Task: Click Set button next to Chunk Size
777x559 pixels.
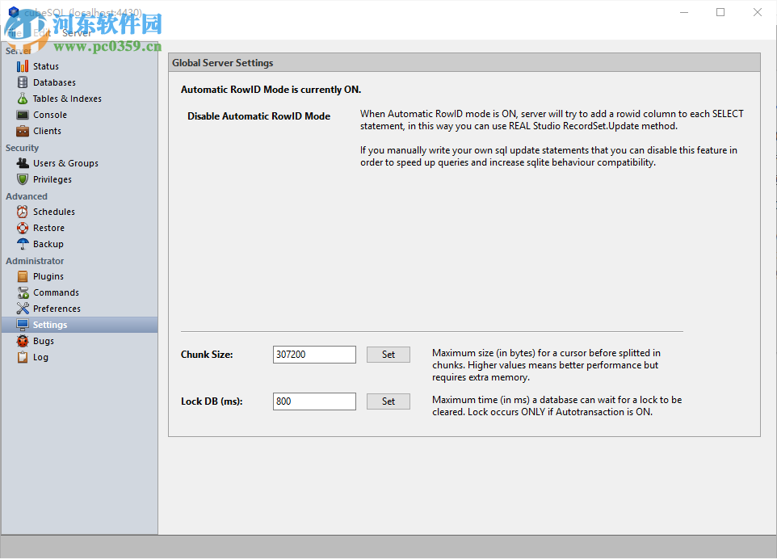Action: click(388, 355)
